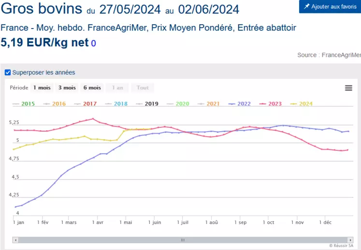Click the 4,75 y-axis label
This screenshot has height=250, width=361.
14,159
